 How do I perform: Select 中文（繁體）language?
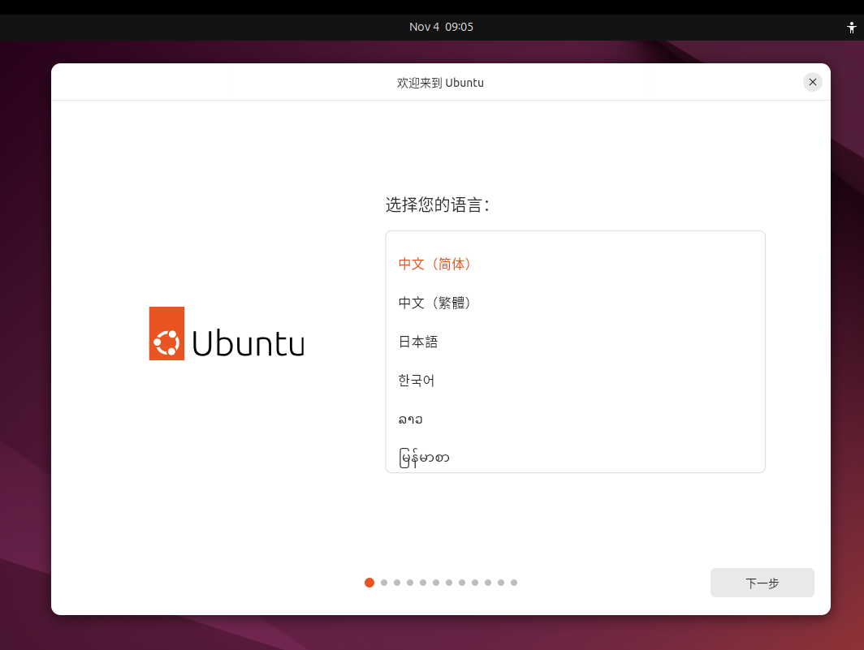[575, 303]
